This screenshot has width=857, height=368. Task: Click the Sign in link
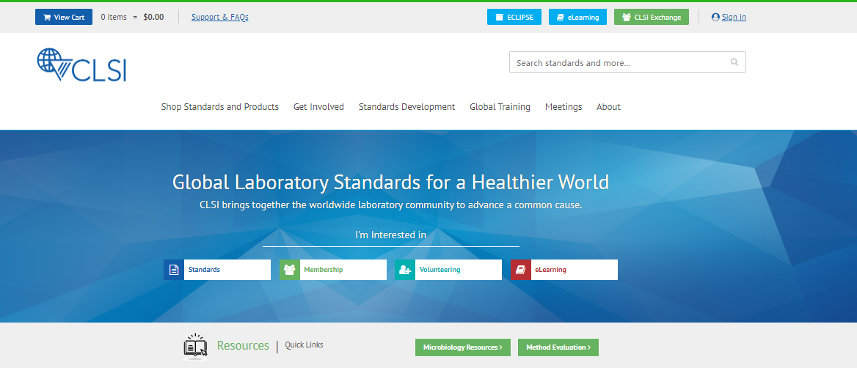(x=734, y=17)
